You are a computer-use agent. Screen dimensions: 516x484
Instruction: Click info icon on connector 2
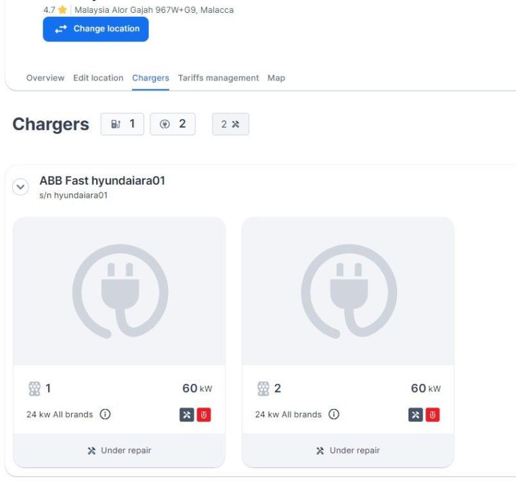[x=334, y=414]
